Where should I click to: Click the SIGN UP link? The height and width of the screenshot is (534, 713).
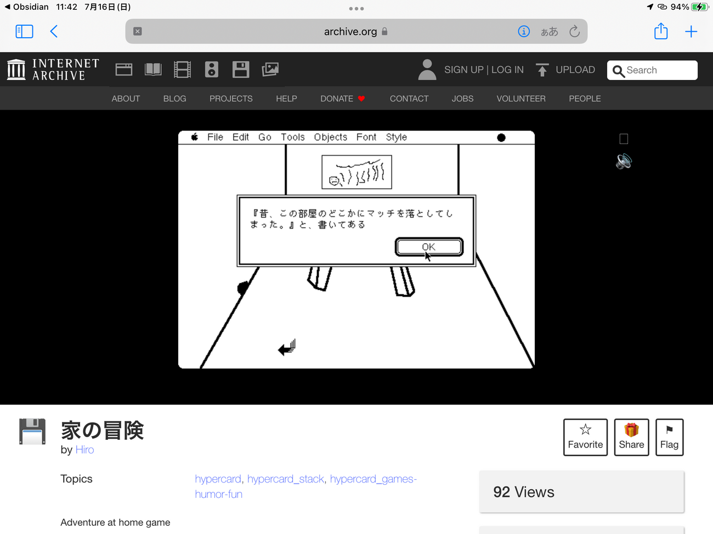(x=464, y=70)
